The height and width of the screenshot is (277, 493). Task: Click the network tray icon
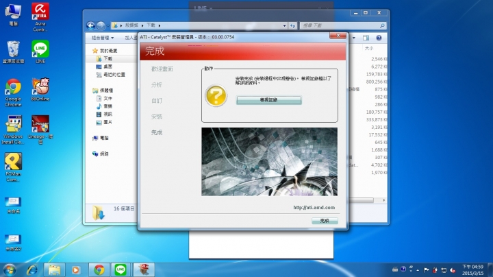(x=444, y=270)
